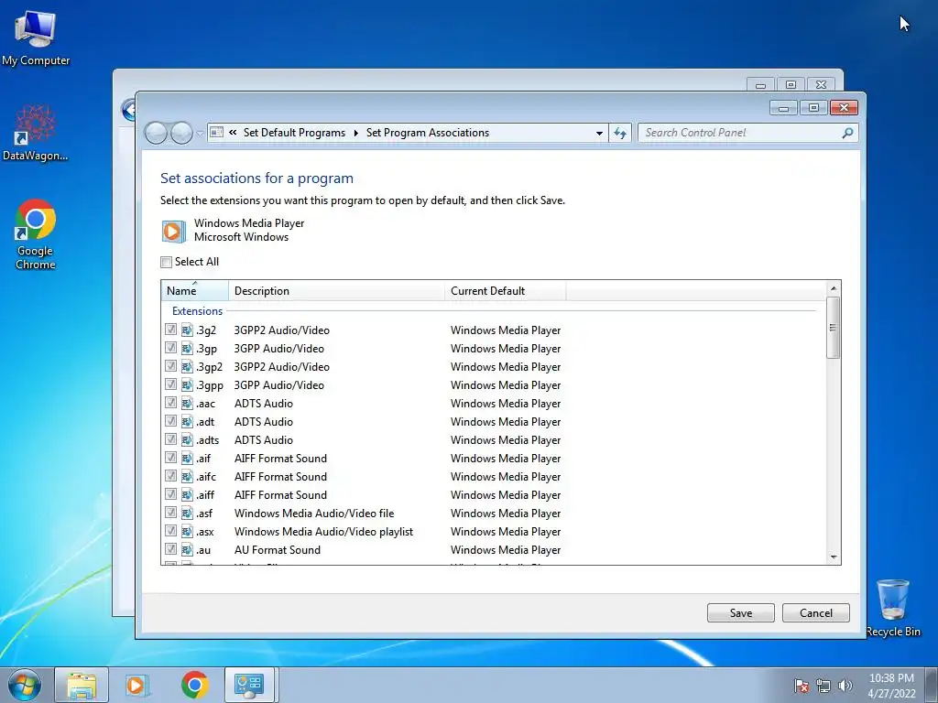Click scrollbar down arrow in extensions list

click(x=834, y=557)
